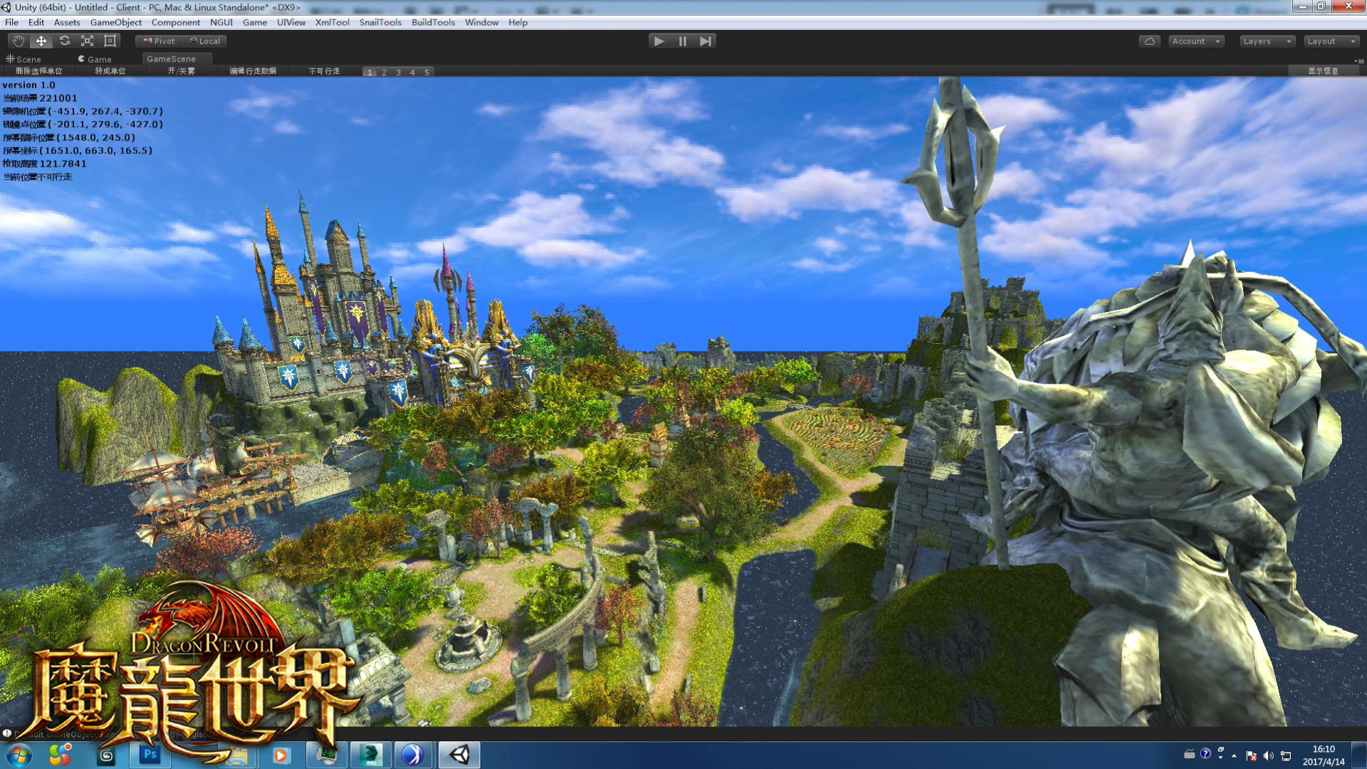Select the Scale tool
The height and width of the screenshot is (769, 1367).
pyautogui.click(x=87, y=41)
